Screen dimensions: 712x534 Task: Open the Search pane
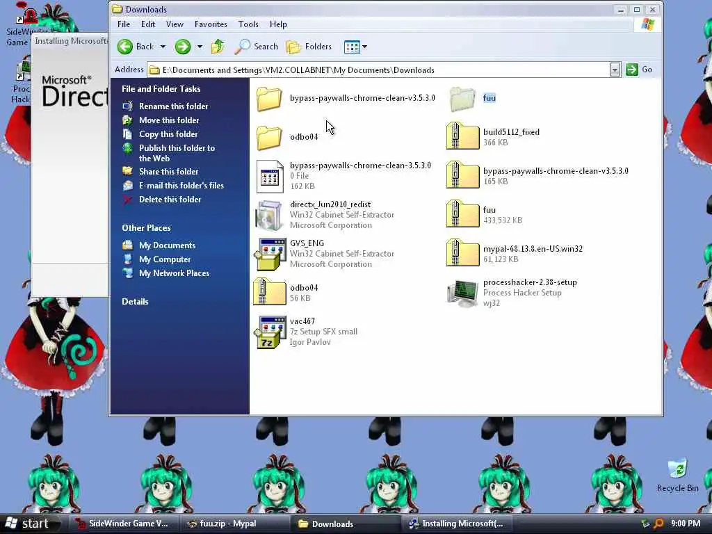click(x=257, y=47)
